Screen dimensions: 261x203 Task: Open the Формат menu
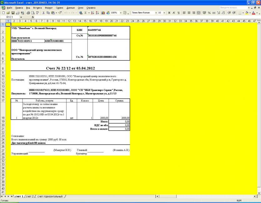click(x=49, y=7)
